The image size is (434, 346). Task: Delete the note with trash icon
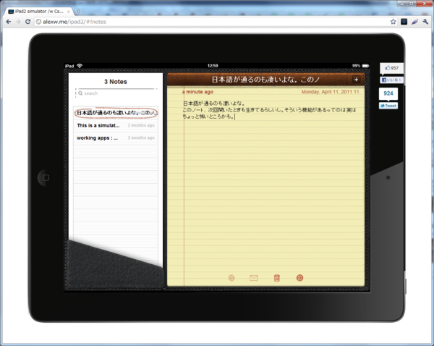coord(277,277)
